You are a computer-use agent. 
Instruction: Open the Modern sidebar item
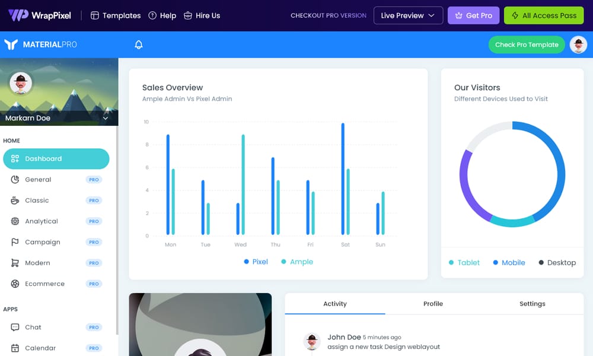pos(56,263)
